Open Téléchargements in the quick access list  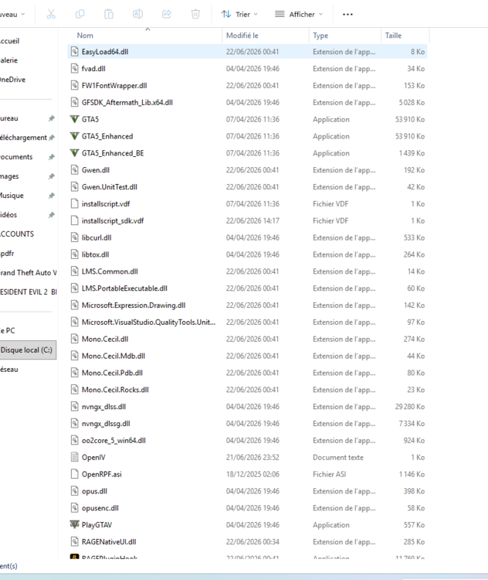(23, 138)
